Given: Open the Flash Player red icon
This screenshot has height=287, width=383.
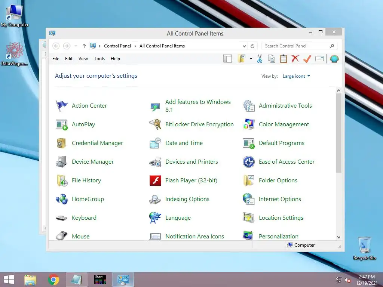Looking at the screenshot, I should [155, 180].
